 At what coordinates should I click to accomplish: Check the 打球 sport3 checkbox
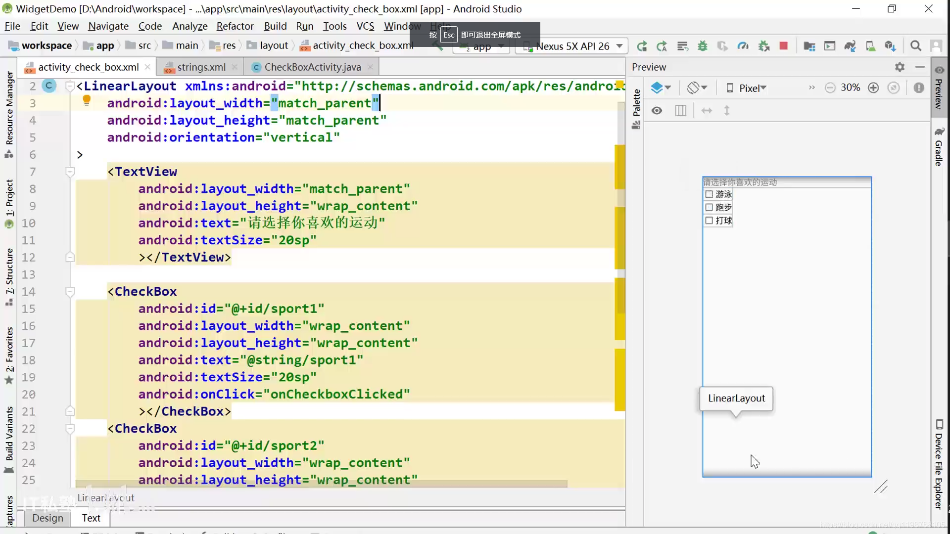709,221
